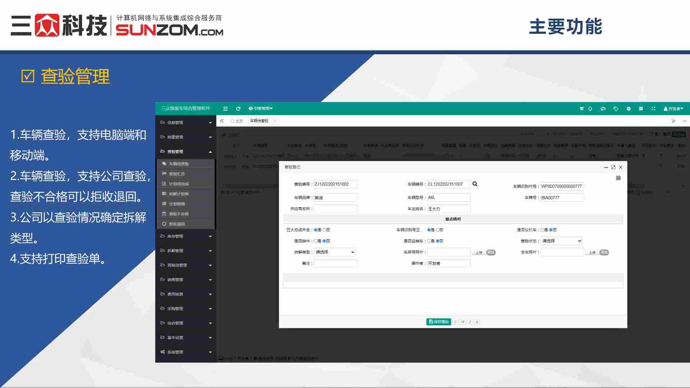Toggle sidebar with the menu collapse icon
The image size is (690, 388).
[225, 108]
